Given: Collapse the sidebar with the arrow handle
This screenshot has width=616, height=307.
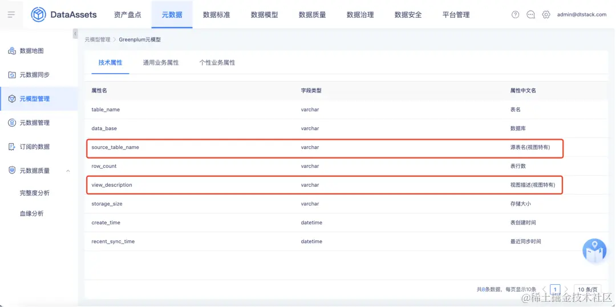Looking at the screenshot, I should coord(75,34).
